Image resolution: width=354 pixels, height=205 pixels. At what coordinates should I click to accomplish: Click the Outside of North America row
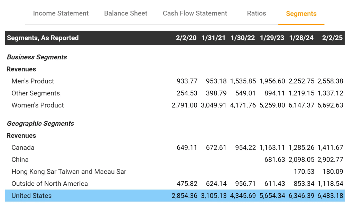tap(50, 184)
